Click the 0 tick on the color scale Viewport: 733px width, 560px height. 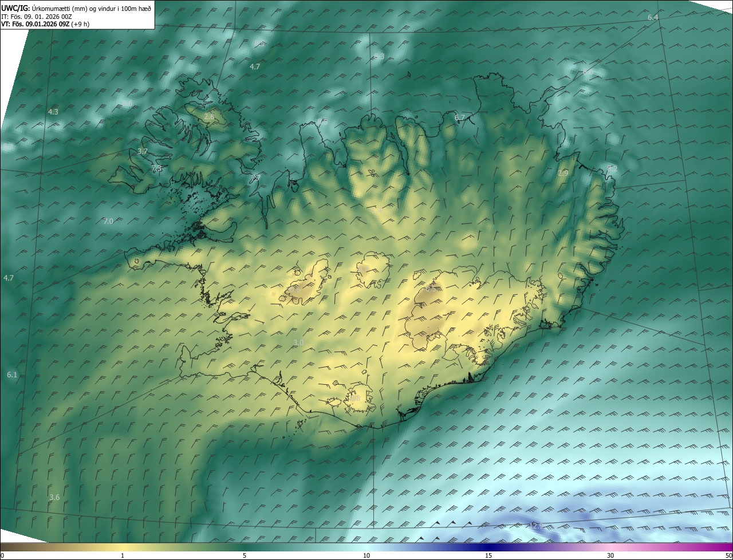(x=2, y=556)
